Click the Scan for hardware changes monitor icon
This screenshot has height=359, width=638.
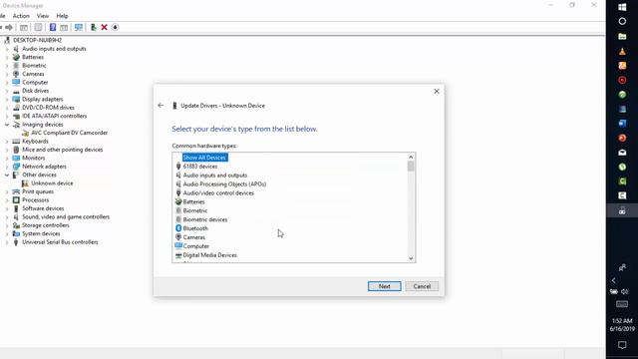pos(79,27)
